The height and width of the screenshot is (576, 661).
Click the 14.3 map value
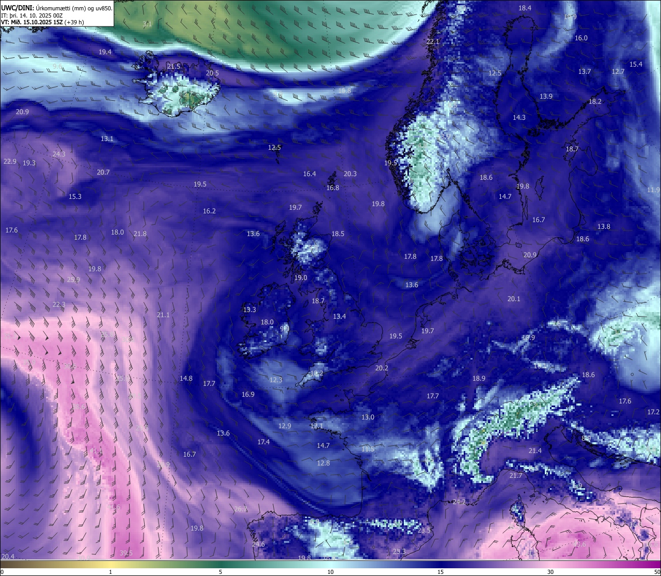(519, 118)
